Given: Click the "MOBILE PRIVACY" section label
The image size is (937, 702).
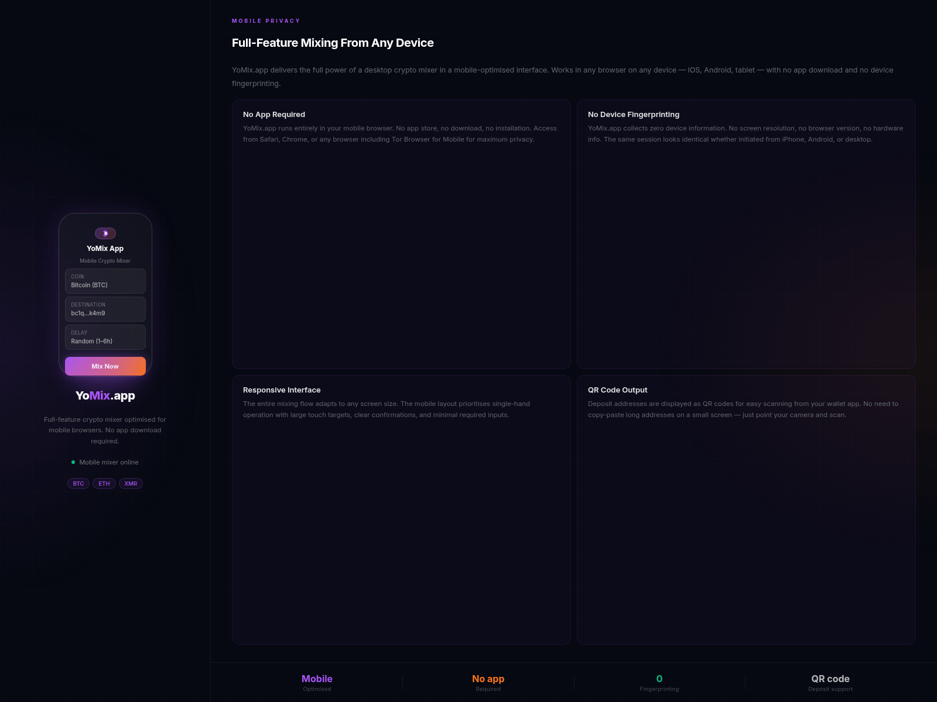Looking at the screenshot, I should click(266, 21).
